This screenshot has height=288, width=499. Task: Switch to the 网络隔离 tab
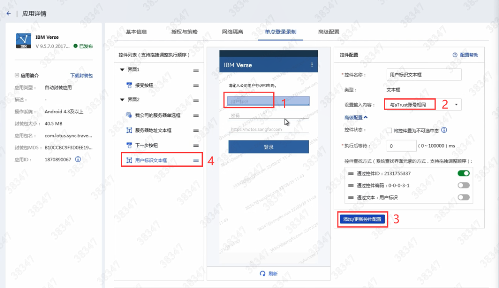(x=233, y=32)
